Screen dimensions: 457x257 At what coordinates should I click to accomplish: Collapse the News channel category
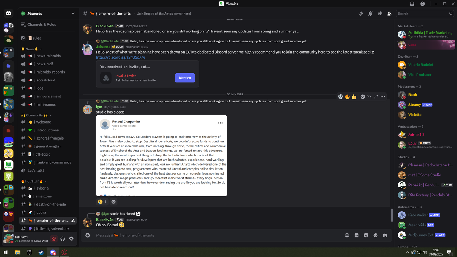pos(32,49)
